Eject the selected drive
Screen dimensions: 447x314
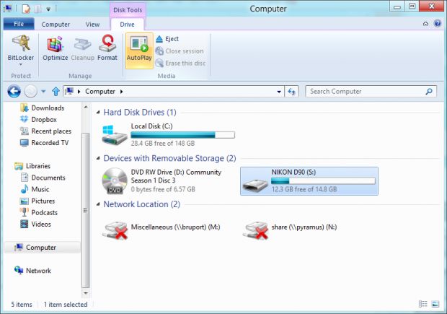point(167,39)
